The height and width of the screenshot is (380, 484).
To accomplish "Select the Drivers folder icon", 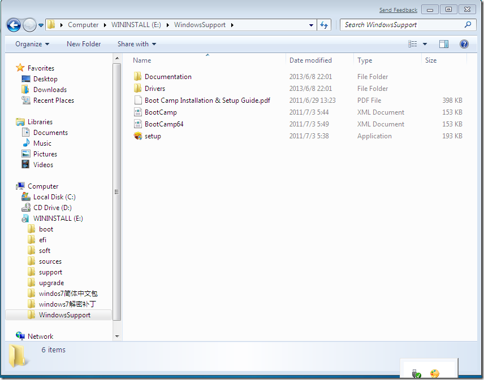I will point(137,89).
